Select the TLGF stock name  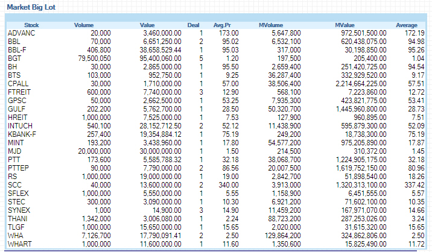coord(16,227)
